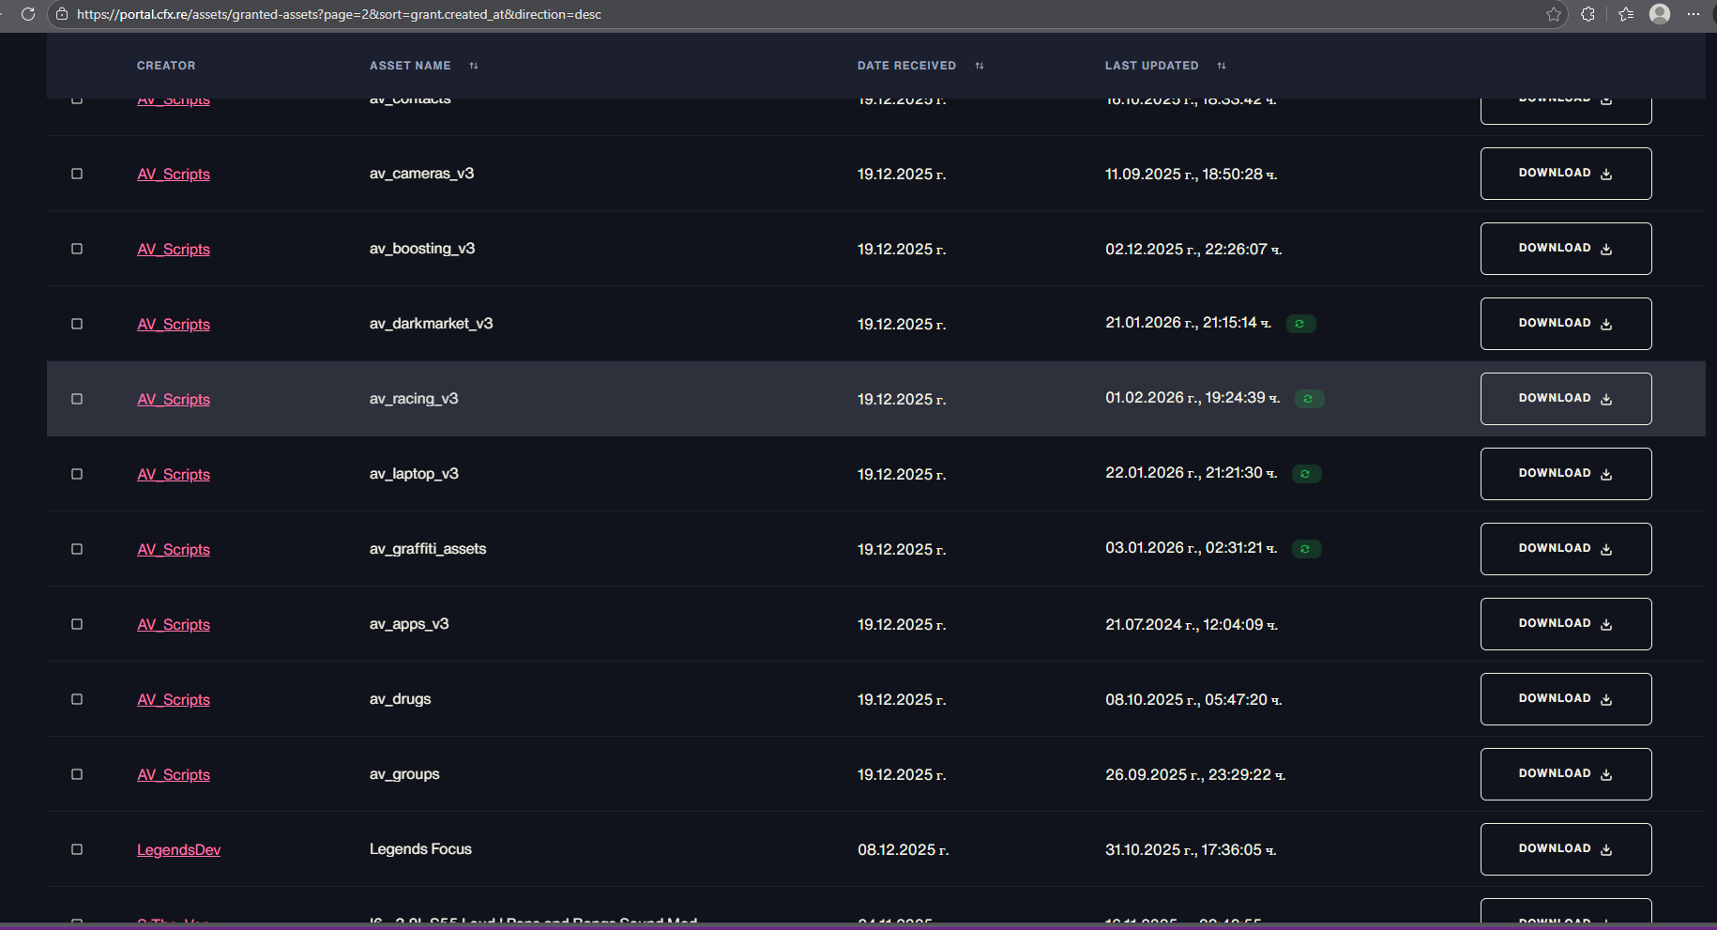Click Last Updated column header
This screenshot has height=930, width=1717.
[x=1151, y=66]
